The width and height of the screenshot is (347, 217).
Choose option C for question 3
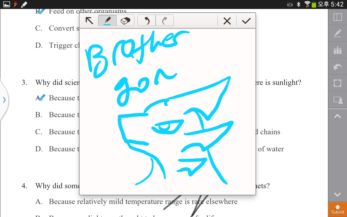pos(39,132)
